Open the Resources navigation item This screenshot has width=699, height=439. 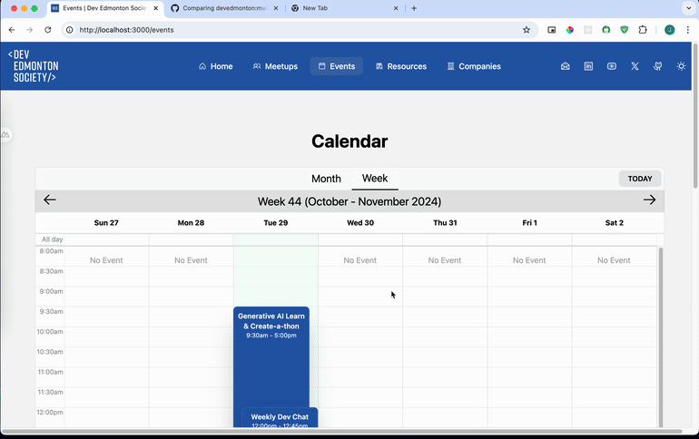pos(401,66)
